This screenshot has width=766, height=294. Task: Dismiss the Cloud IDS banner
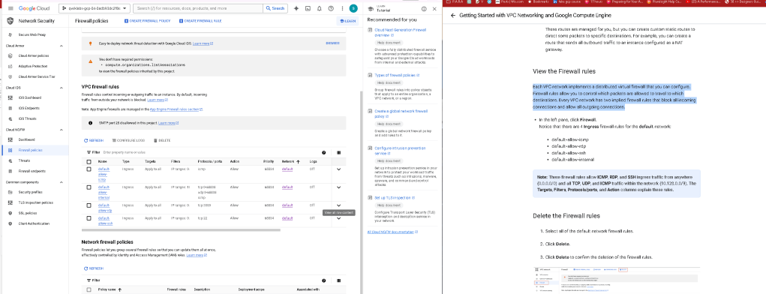(x=332, y=43)
